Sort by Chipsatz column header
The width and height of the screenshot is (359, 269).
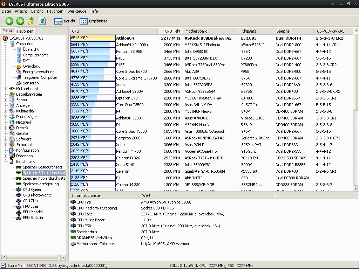pos(256,31)
